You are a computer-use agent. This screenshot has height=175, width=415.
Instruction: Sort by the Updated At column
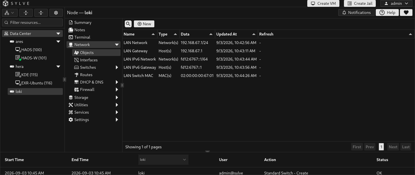236,34
